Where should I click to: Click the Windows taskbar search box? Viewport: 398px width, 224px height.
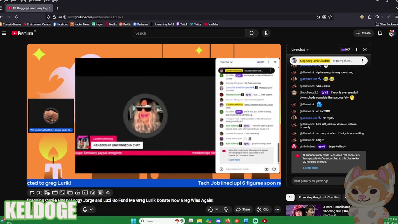click(162, 221)
